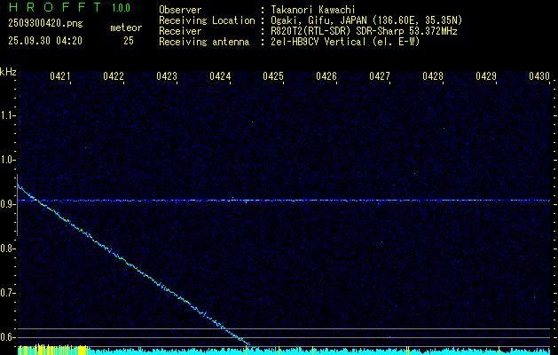Click the meteor label

pos(126,28)
